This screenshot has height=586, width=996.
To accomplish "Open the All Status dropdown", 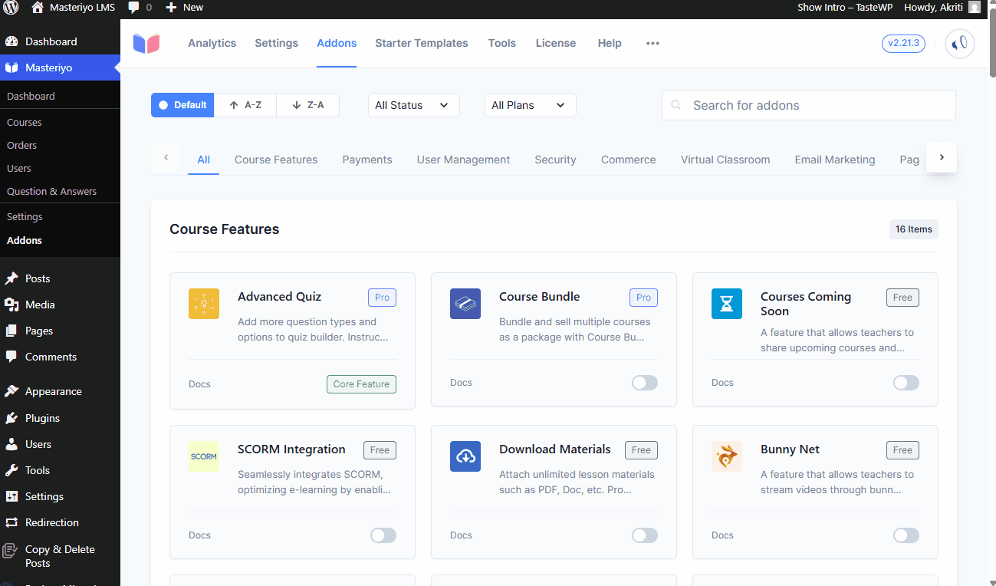I will [414, 105].
